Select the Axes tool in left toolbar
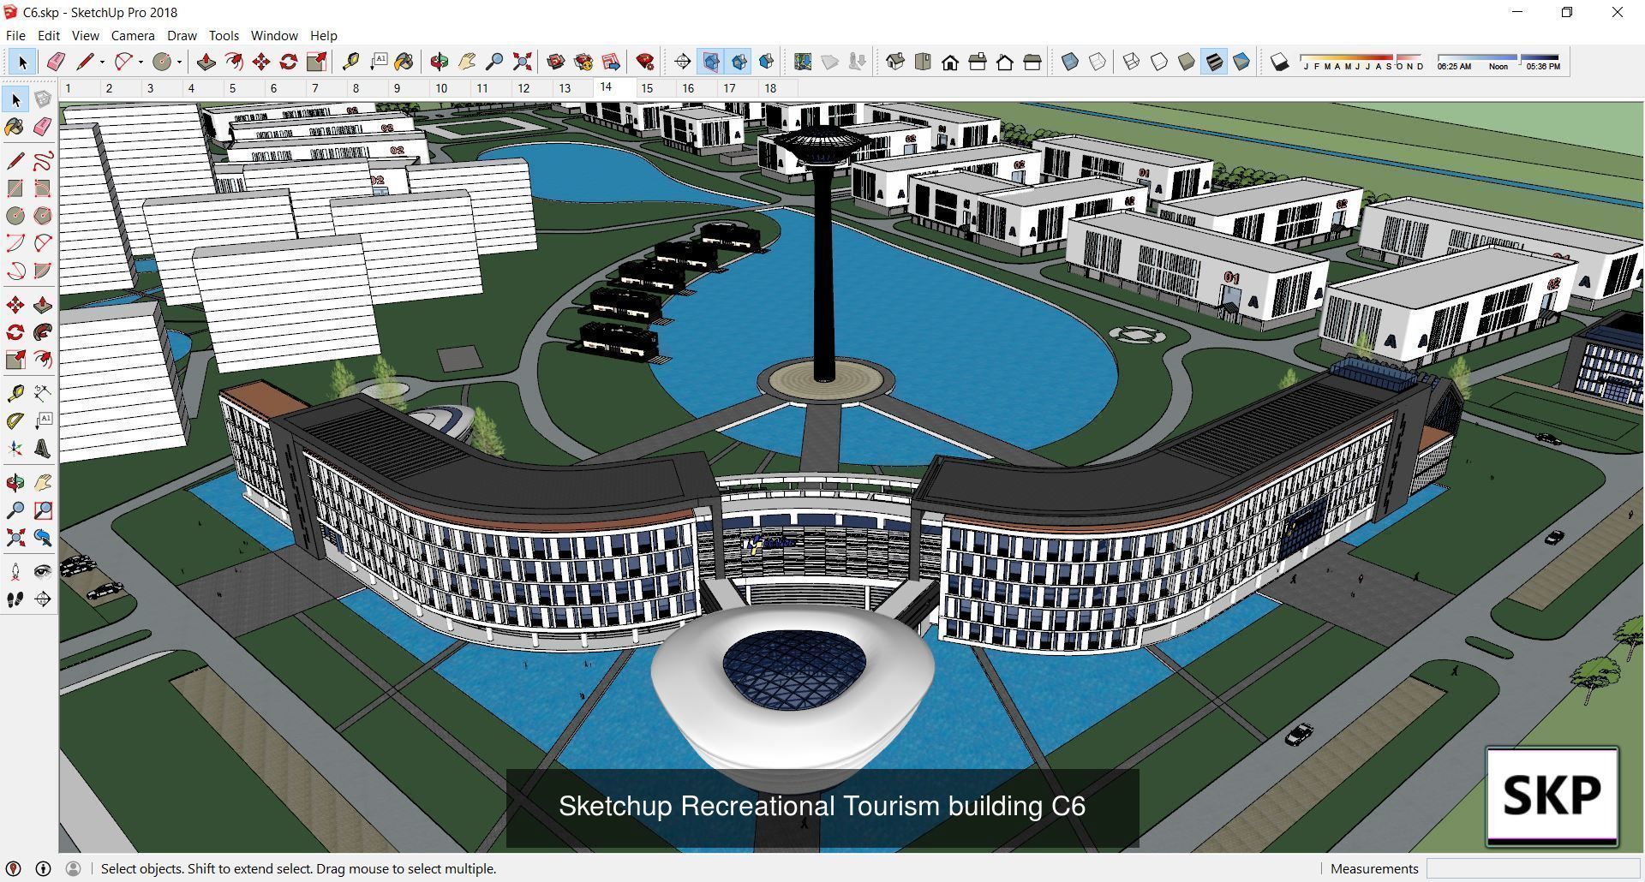 click(15, 449)
